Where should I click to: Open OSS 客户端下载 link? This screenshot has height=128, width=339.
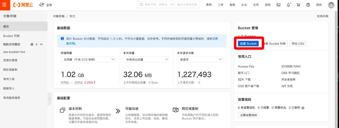[x=248, y=86]
